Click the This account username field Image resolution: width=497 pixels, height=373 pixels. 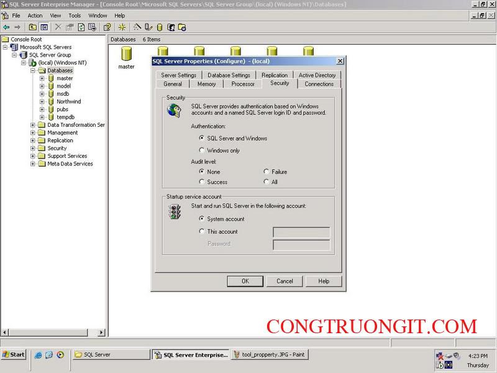[301, 232]
